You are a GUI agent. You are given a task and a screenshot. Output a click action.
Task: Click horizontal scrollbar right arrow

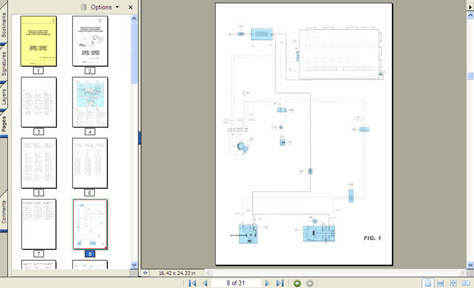462,273
